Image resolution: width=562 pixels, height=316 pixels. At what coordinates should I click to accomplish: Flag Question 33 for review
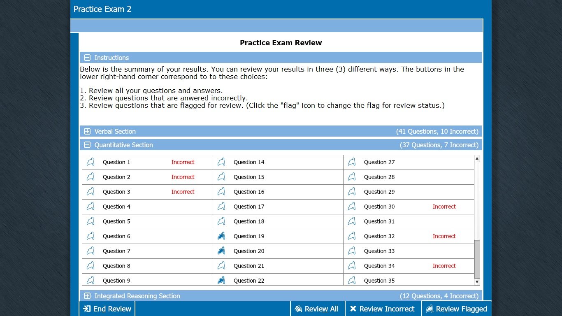[x=352, y=251]
